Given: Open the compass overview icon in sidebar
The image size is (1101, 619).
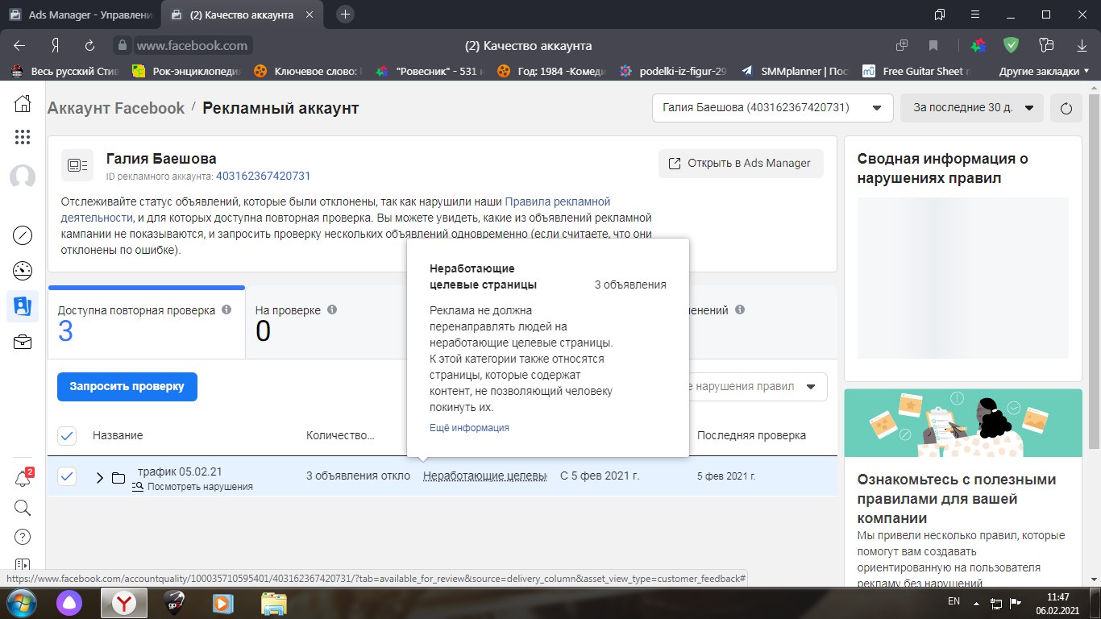Looking at the screenshot, I should (x=23, y=235).
